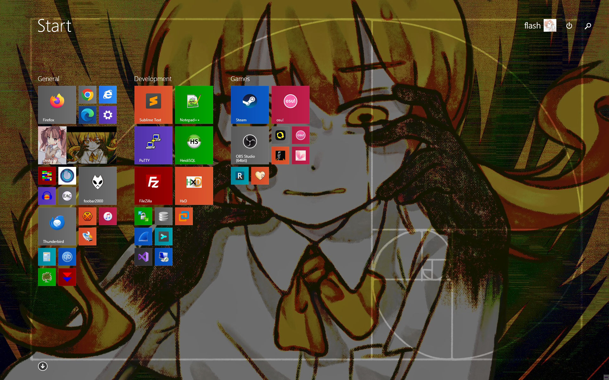Open the EAC tile

click(x=67, y=196)
